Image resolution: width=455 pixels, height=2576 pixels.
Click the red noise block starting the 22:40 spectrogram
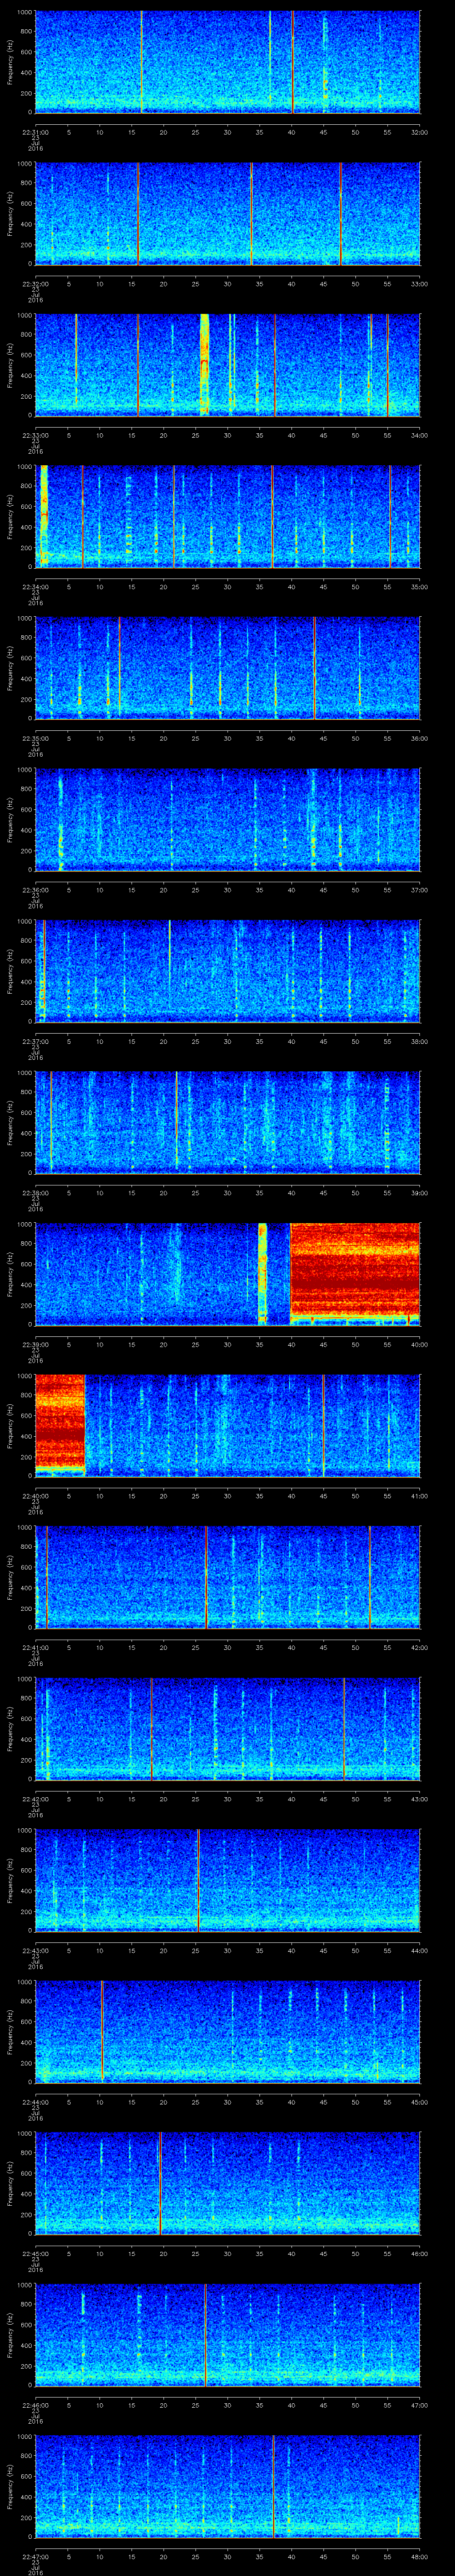click(x=60, y=1424)
